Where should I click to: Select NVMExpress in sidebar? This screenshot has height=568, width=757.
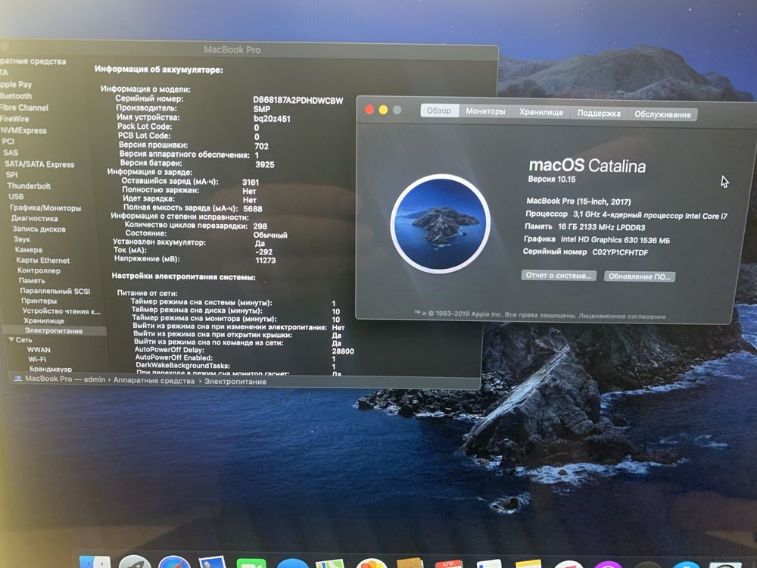[23, 130]
